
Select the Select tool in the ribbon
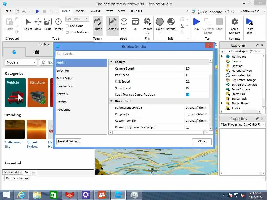pos(28,24)
